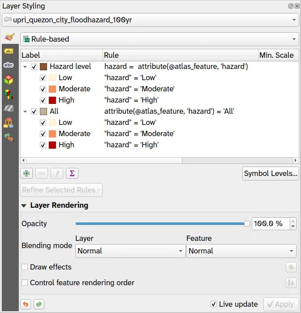301x313 pixels.
Task: Click the orange Undo arrow icon
Action: pyautogui.click(x=26, y=304)
